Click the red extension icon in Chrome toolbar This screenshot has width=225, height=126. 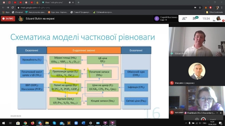(x=211, y=8)
